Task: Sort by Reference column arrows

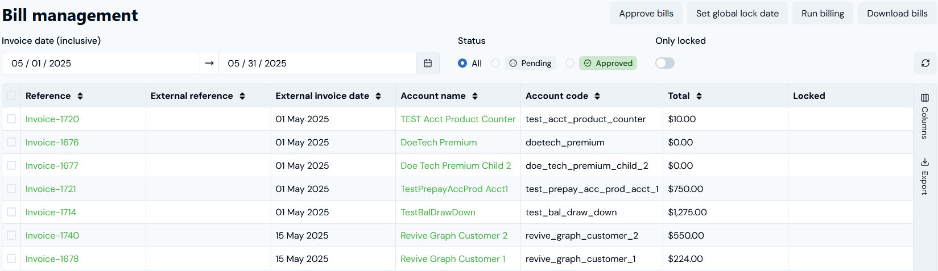Action: (x=80, y=96)
